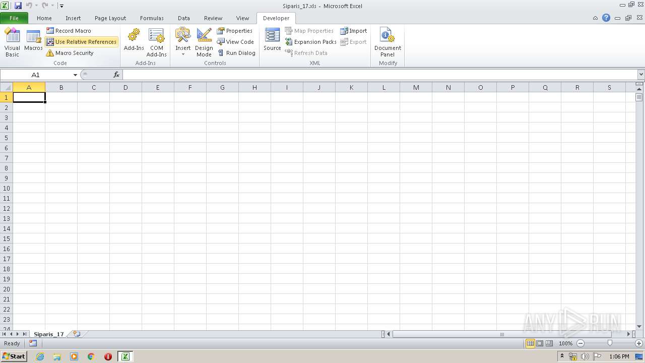Open Internet Explorer from taskbar
The height and width of the screenshot is (363, 645).
[40, 356]
